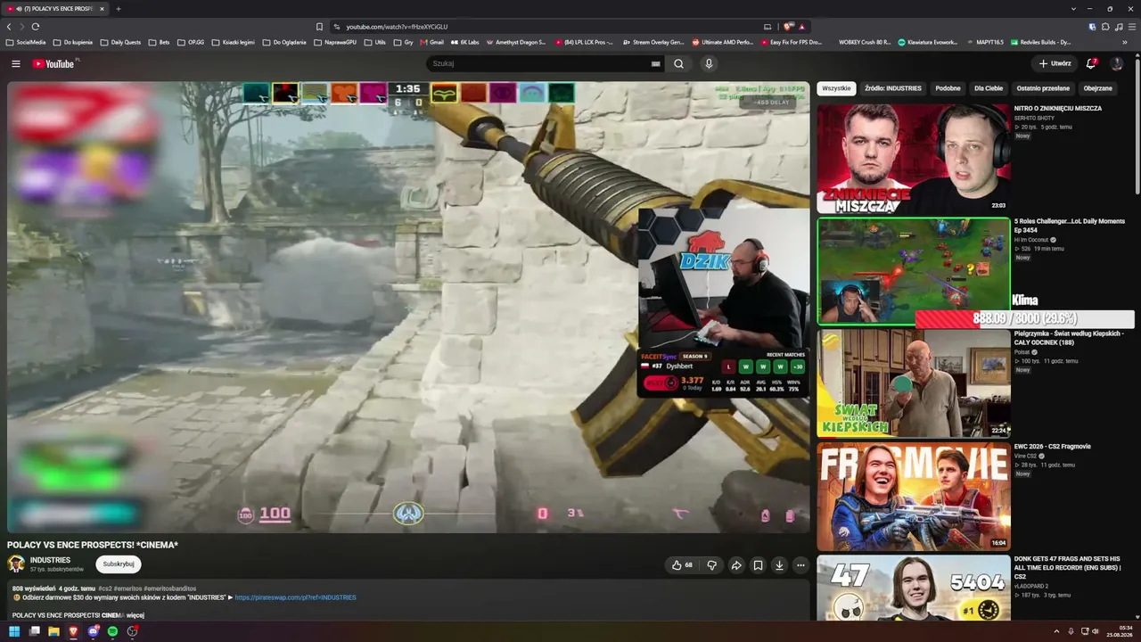Open the INDUSTRIES channel avatar
This screenshot has height=642, width=1141.
16,564
